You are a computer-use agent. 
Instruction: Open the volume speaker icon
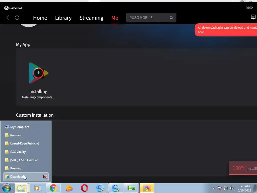(x=231, y=188)
